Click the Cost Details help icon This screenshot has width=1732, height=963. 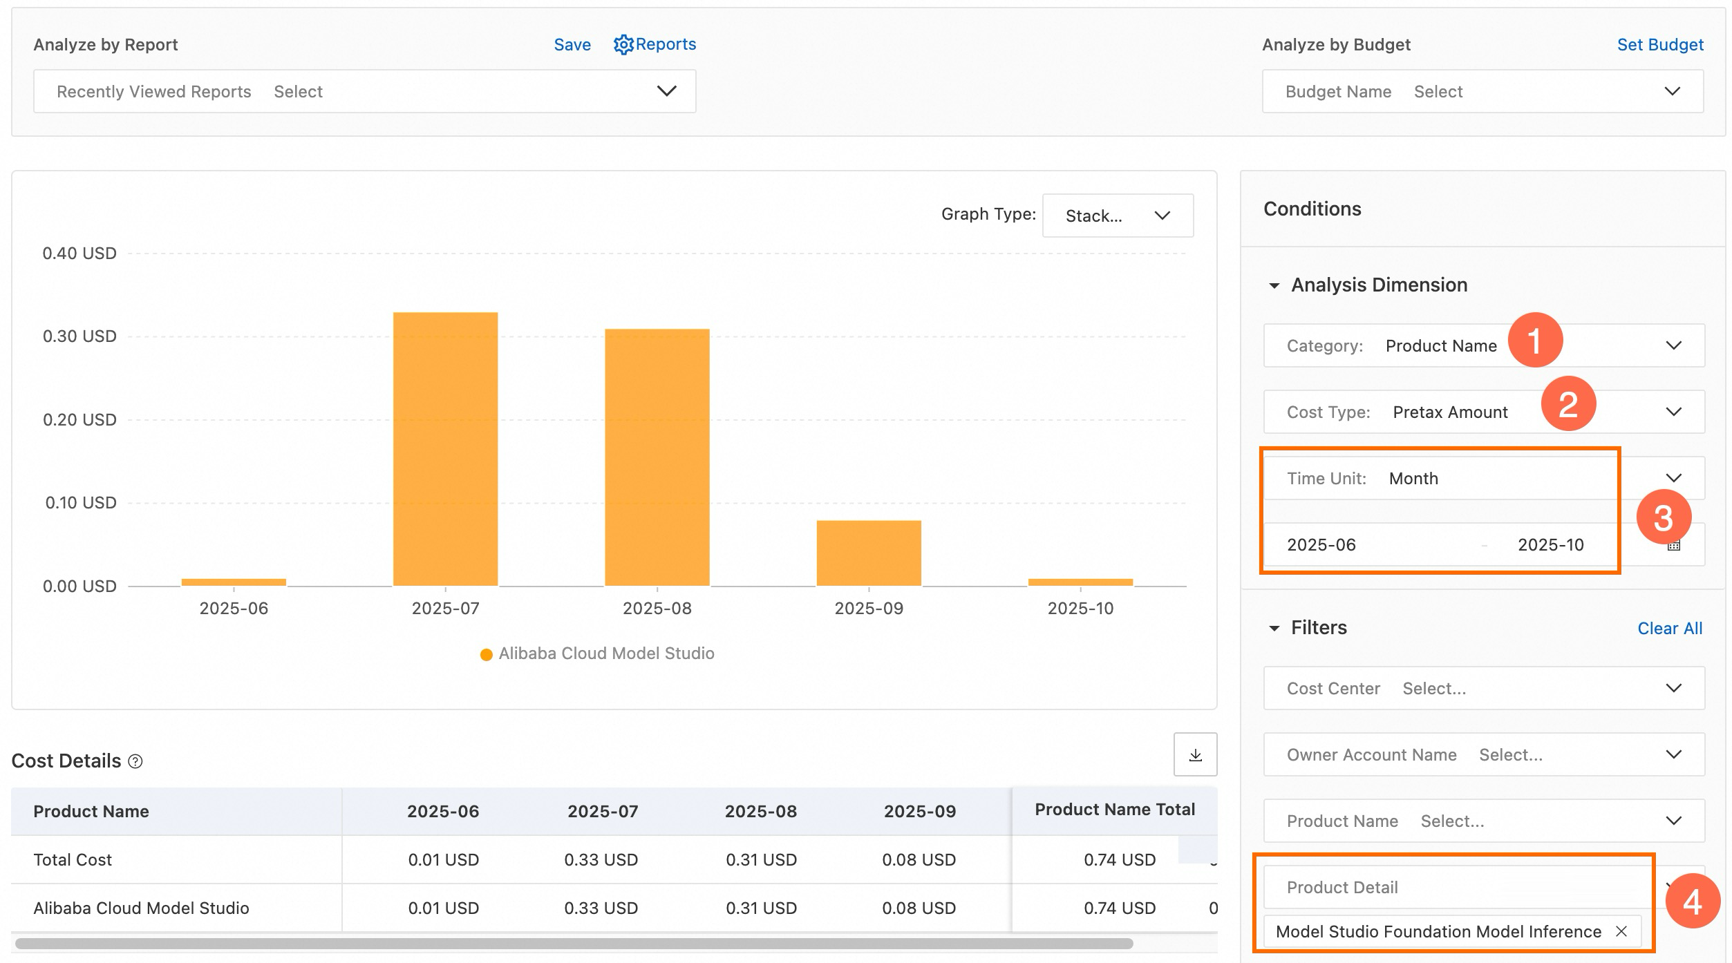coord(136,761)
